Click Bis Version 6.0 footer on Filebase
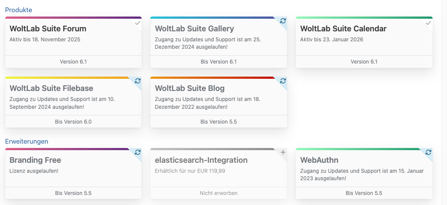447x205 pixels. (x=73, y=121)
